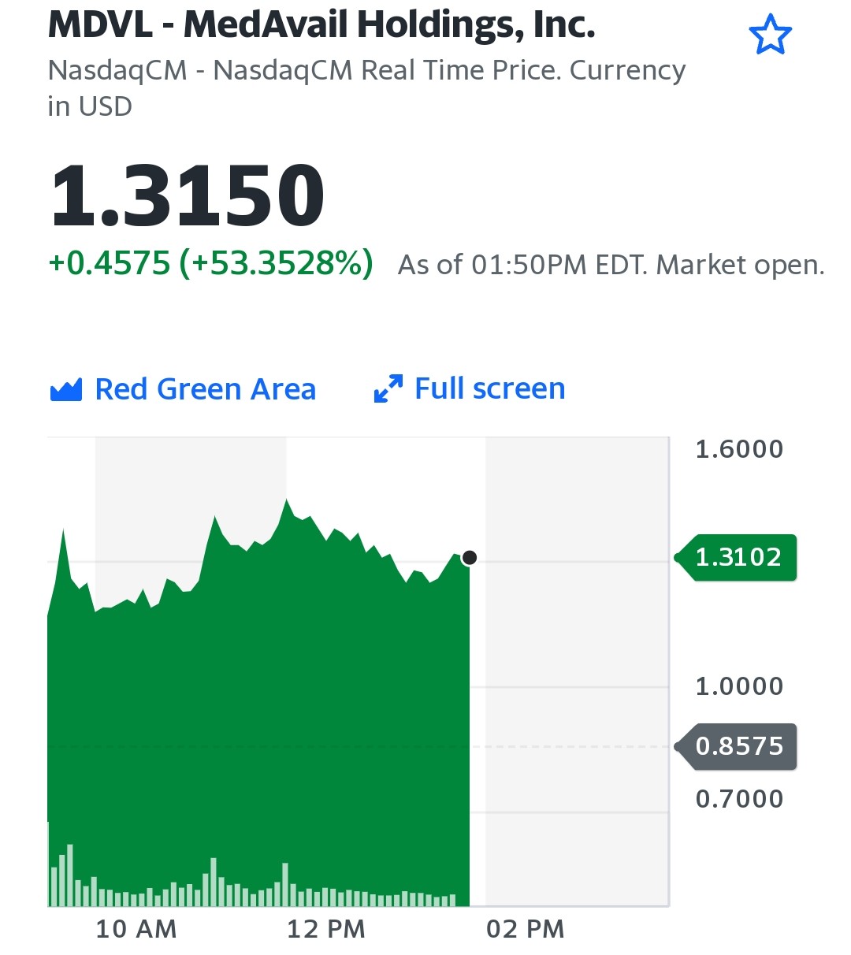Click the NasdaqCM Real Time Price subtitle
Screen dimensions: 851x955
pos(366,87)
